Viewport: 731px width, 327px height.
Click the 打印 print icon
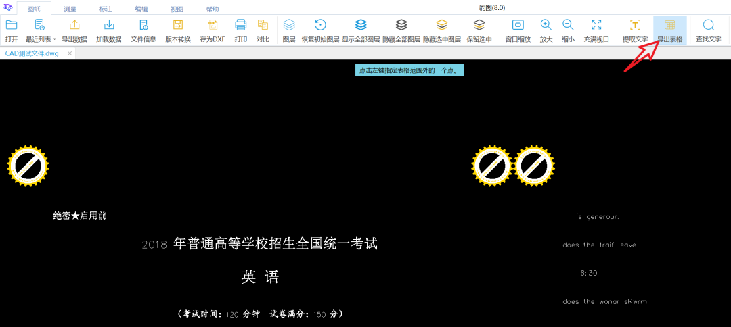pos(240,25)
